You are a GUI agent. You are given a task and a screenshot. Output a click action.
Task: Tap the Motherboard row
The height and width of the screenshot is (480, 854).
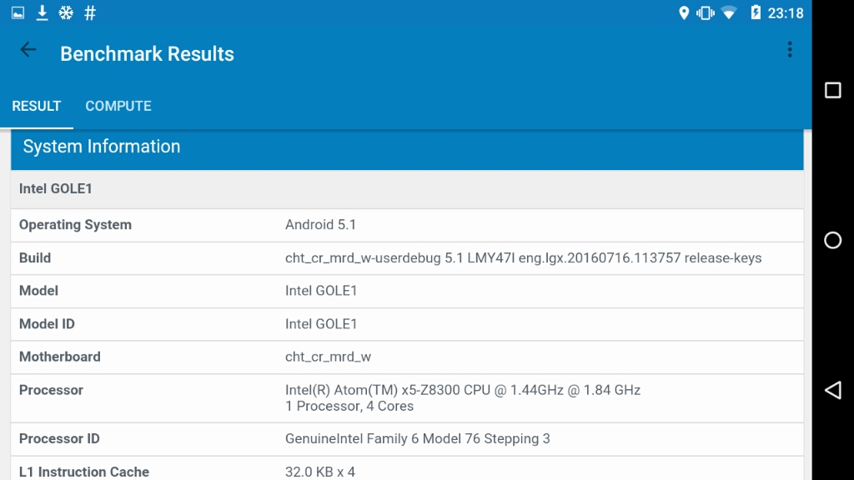coord(407,357)
